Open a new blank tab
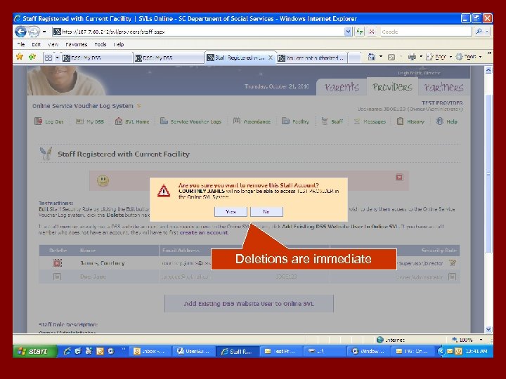The image size is (506, 379). pyautogui.click(x=355, y=58)
